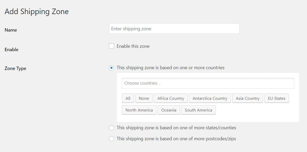Choose the states/counties zone type option
The height and width of the screenshot is (152, 307).
[x=111, y=128]
